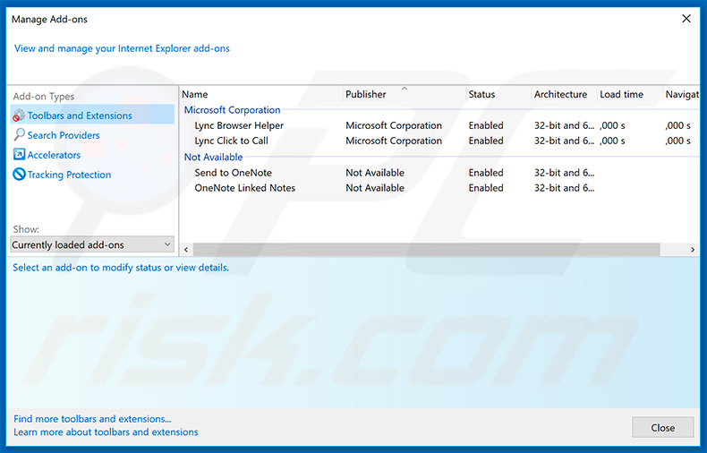Select the Lync Click to Call add-on
Image resolution: width=707 pixels, height=453 pixels.
pos(231,141)
